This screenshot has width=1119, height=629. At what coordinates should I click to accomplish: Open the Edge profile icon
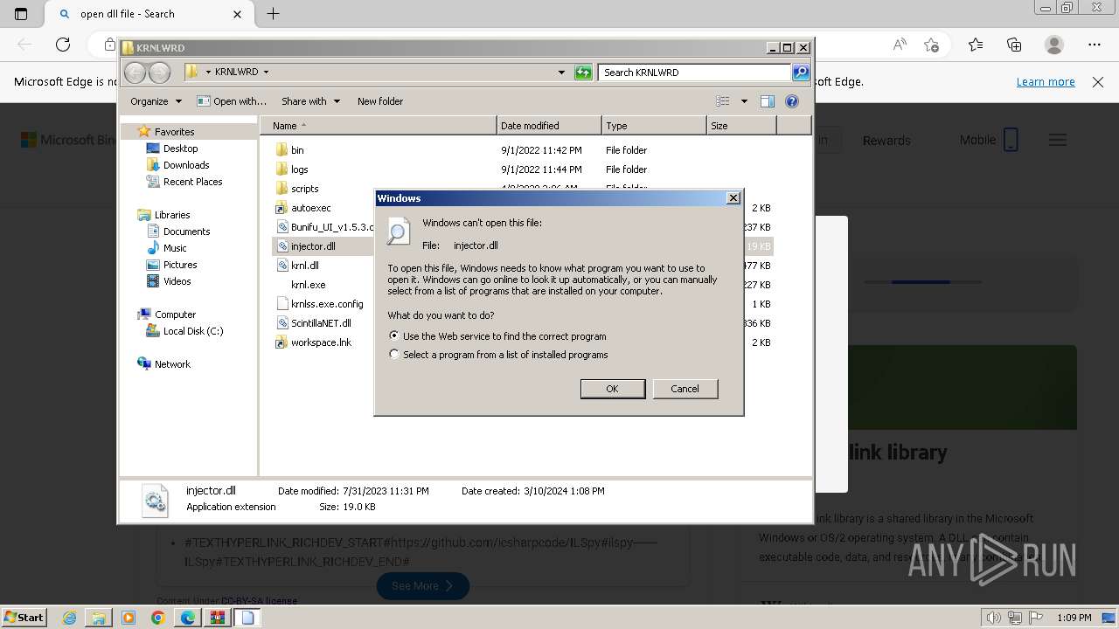click(x=1054, y=45)
